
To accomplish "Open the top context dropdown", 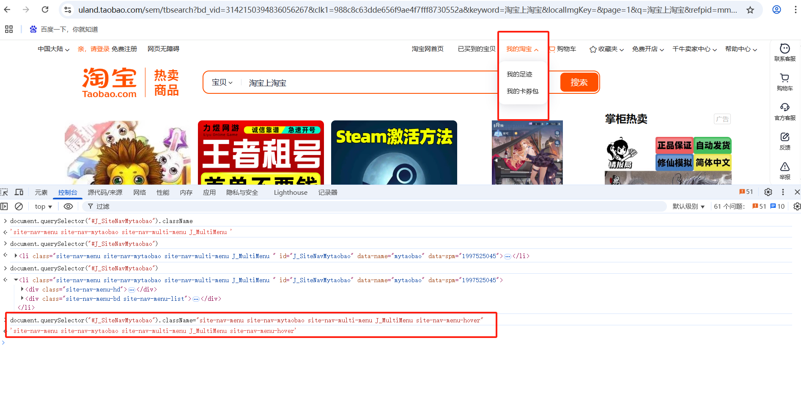I will click(43, 207).
